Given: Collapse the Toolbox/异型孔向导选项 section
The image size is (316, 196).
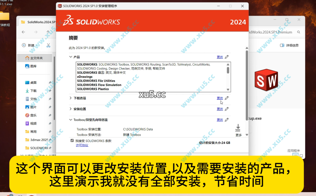Looking at the screenshot, I should click(x=71, y=120).
